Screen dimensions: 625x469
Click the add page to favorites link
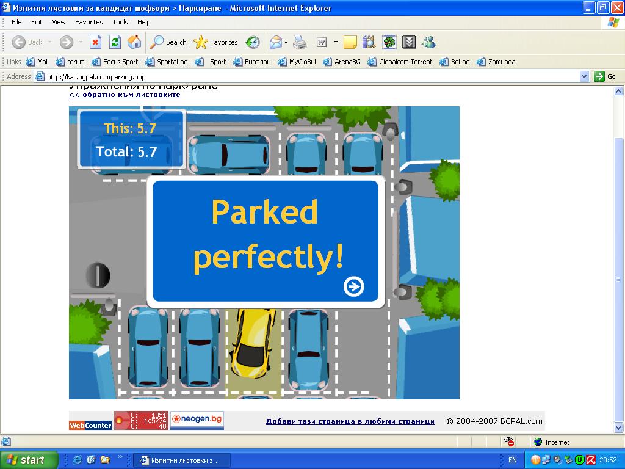[350, 421]
